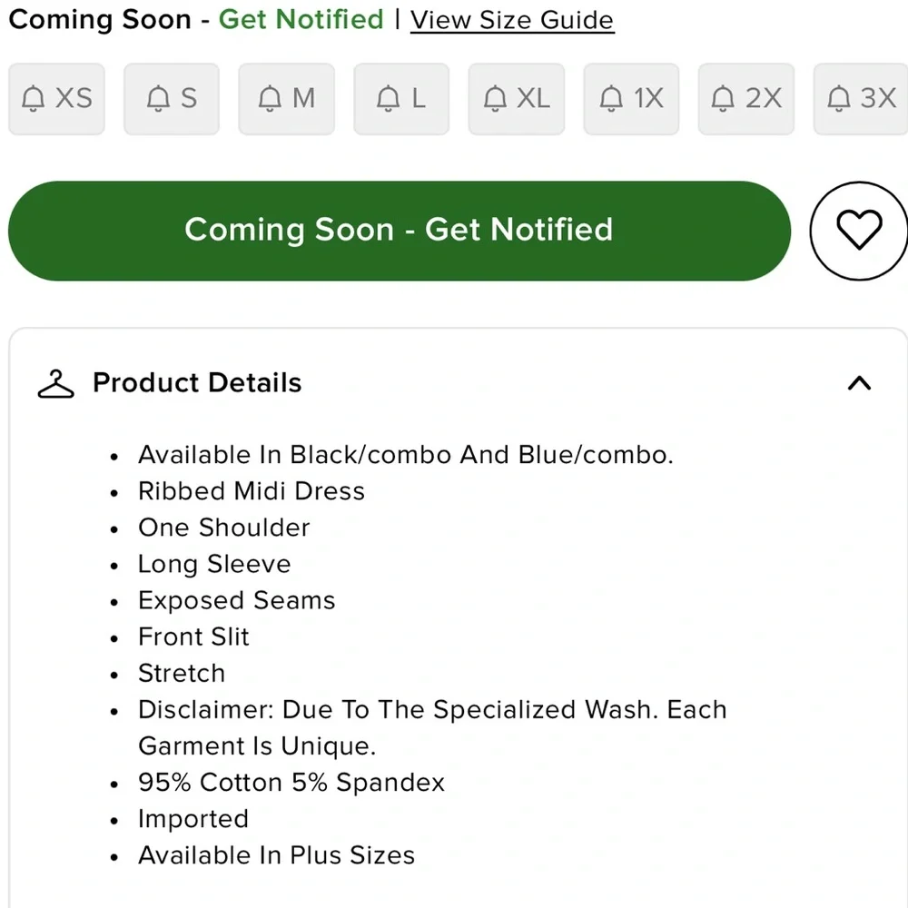Choose the XS size label
The height and width of the screenshot is (908, 908).
point(74,98)
